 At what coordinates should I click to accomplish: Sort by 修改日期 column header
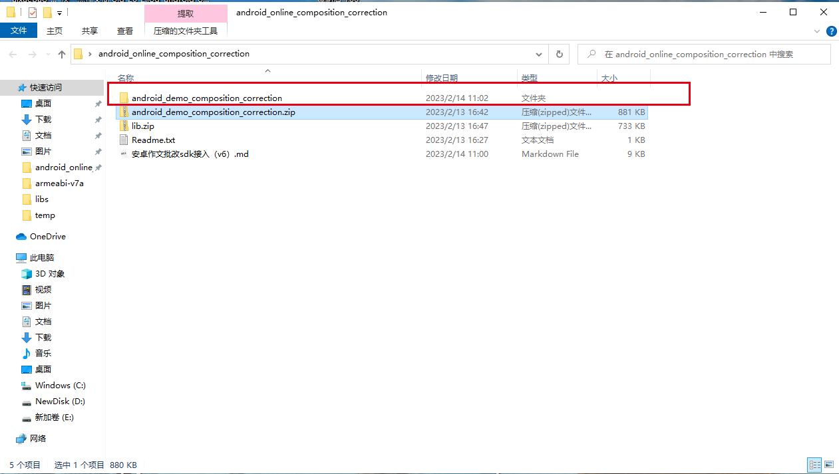442,78
